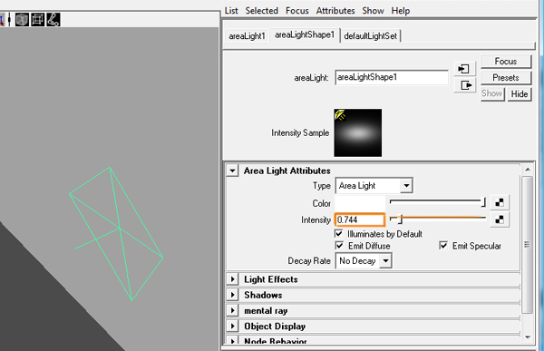Click the framed box viewport icon
Image resolution: width=544 pixels, height=351 pixels.
tap(37, 19)
